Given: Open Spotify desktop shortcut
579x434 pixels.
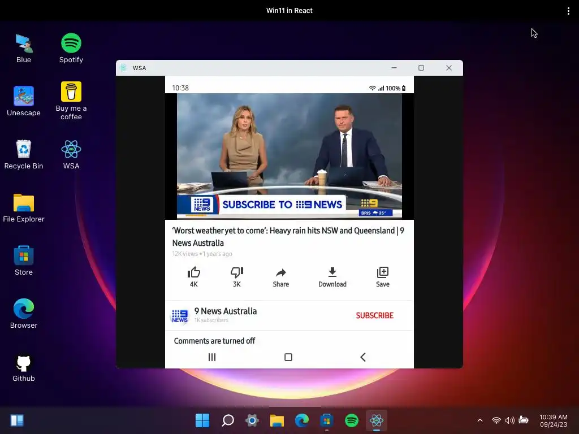Looking at the screenshot, I should (71, 49).
